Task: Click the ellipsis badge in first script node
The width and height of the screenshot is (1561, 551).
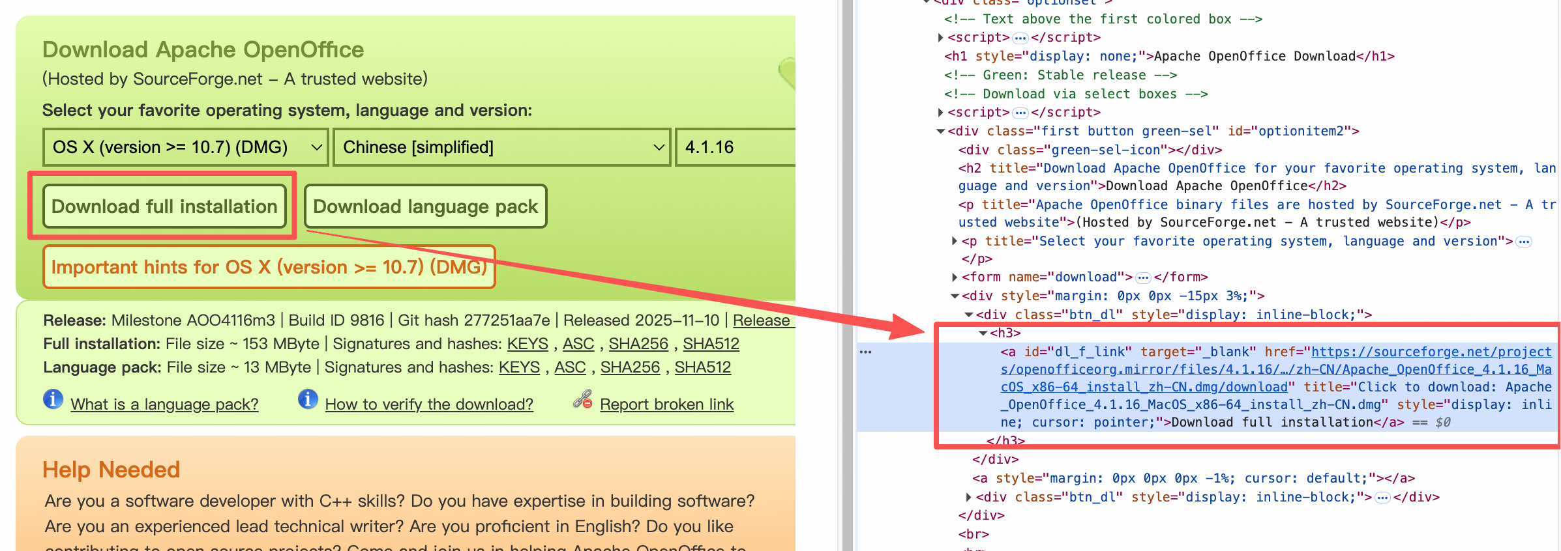Action: coord(1020,38)
